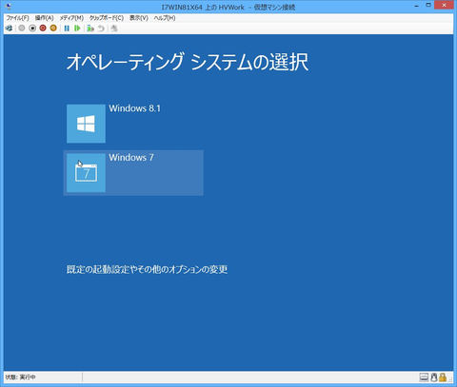Click the Revert toolbar icon
457x387 pixels.
[x=101, y=29]
